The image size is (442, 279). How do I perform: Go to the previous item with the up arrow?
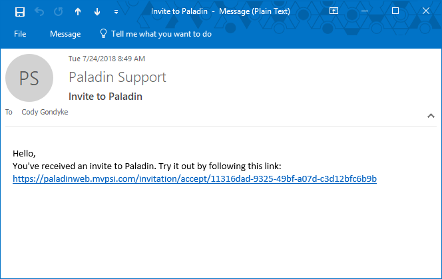point(78,11)
